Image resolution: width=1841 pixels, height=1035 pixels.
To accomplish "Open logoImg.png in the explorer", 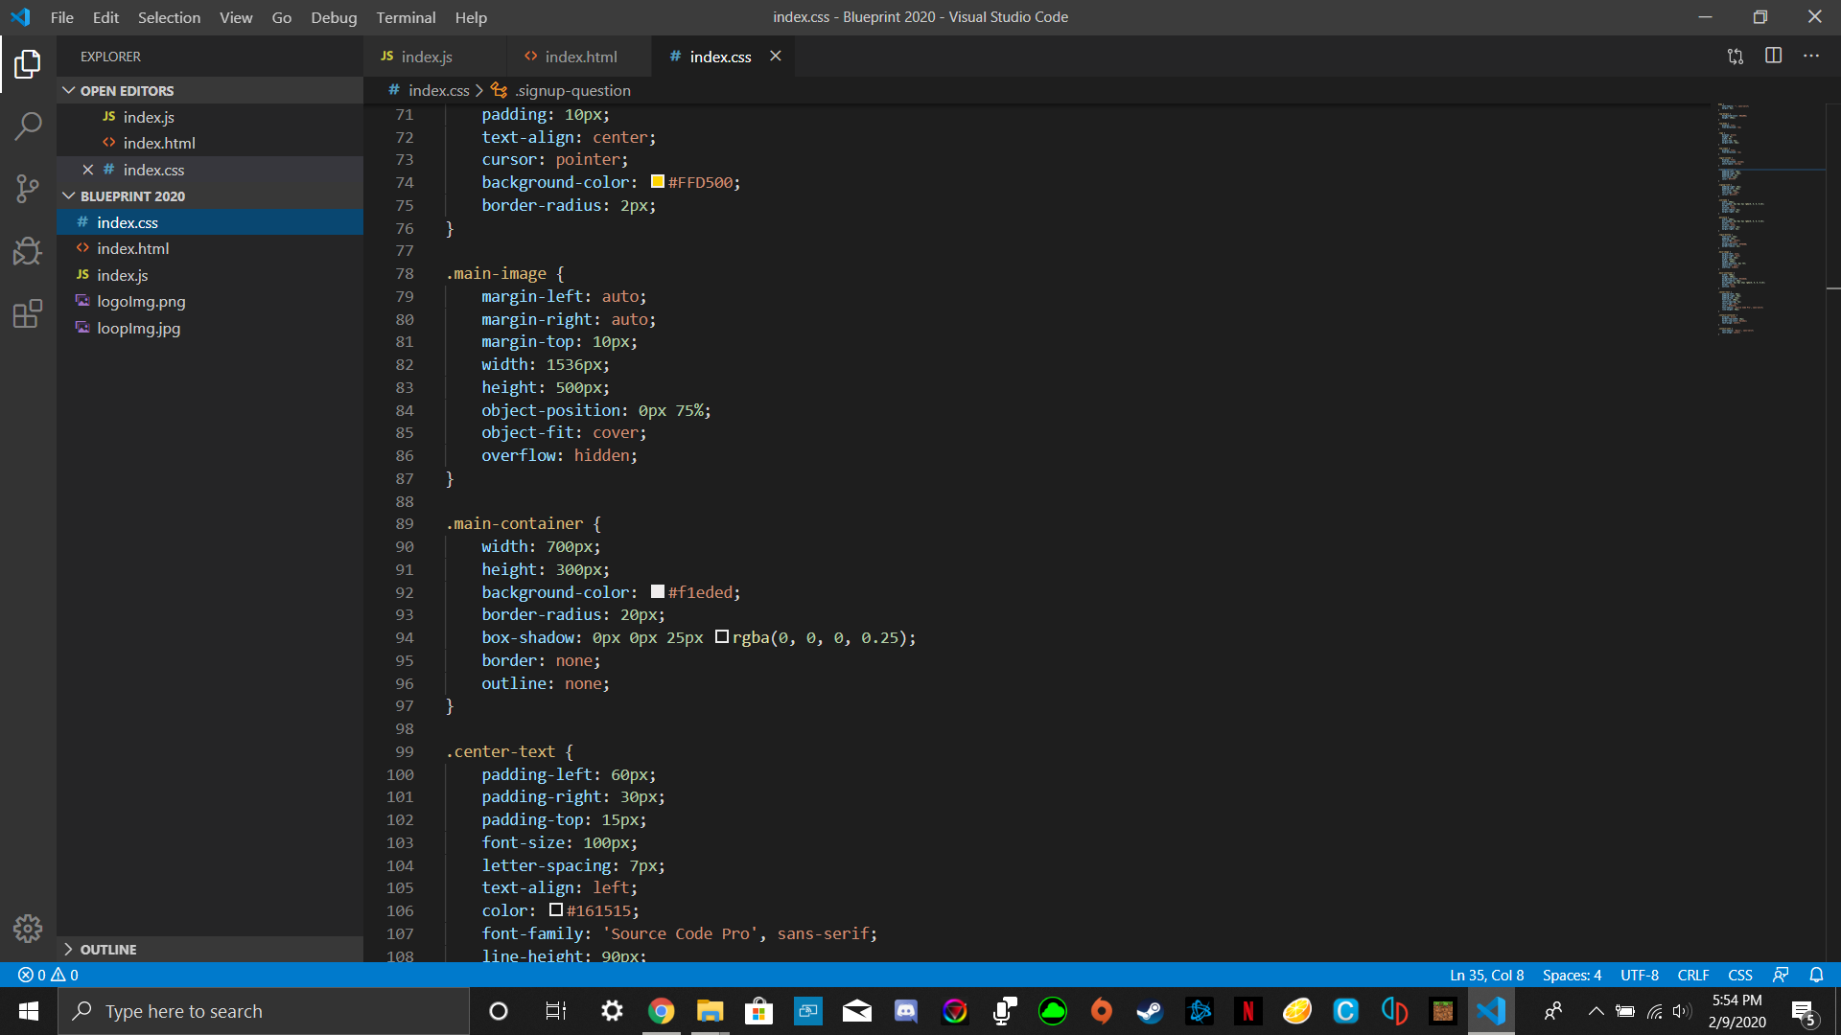I will tap(141, 301).
